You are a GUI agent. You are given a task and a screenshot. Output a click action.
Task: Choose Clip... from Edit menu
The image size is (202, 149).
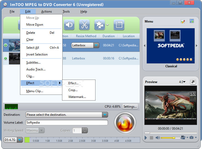click(41, 76)
